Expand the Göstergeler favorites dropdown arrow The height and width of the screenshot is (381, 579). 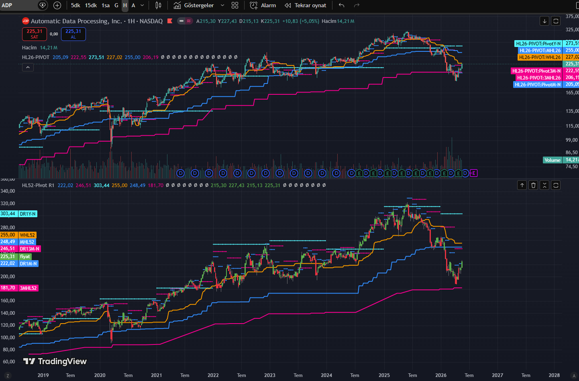pyautogui.click(x=222, y=5)
